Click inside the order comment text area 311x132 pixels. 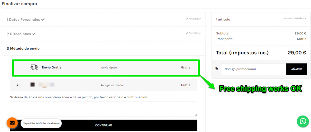[x=103, y=109]
